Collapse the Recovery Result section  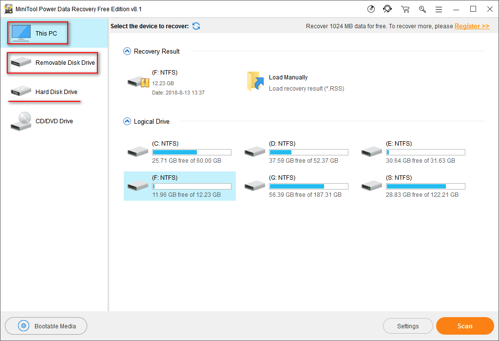(x=127, y=51)
